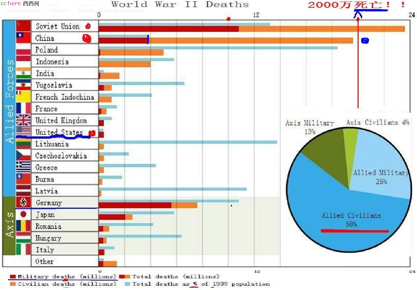The image size is (417, 290).
Task: Click the vertical "Allied Forces" group label
Action: [10, 101]
